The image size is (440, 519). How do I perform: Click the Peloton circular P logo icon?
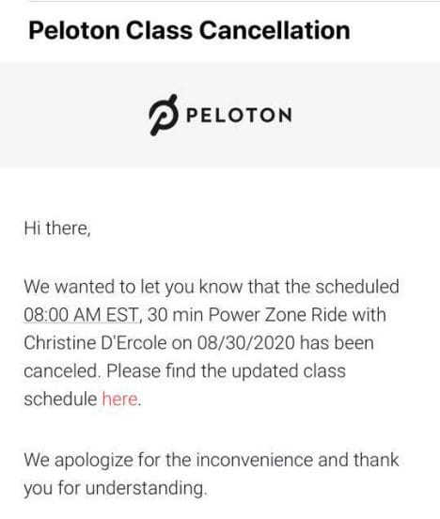164,115
